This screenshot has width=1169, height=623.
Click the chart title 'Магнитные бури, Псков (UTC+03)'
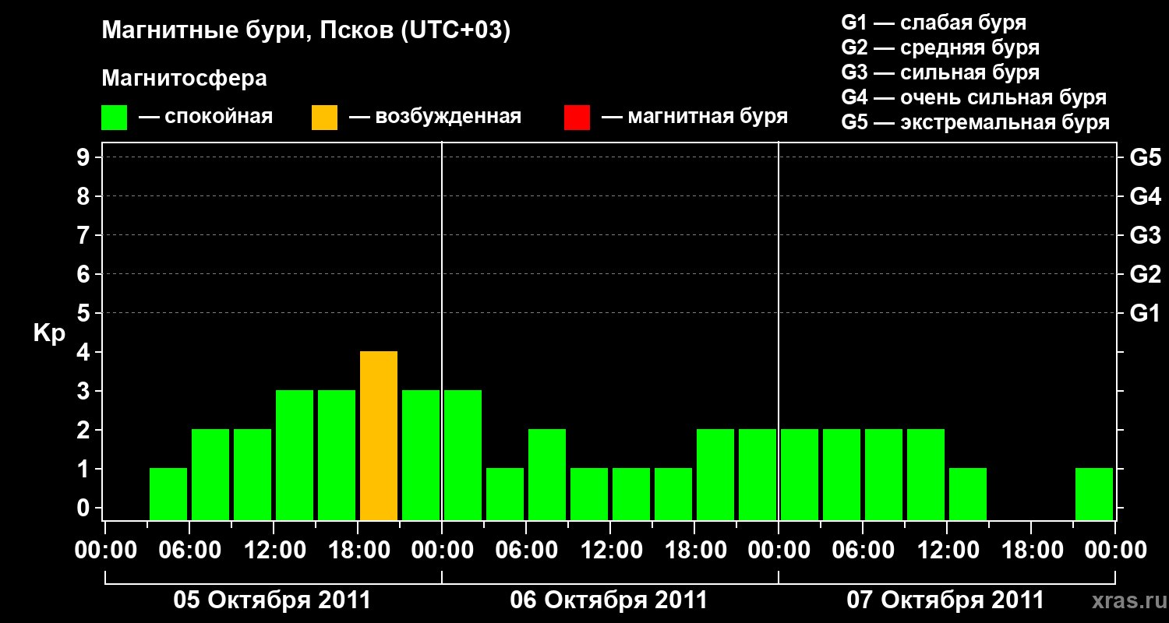306,31
